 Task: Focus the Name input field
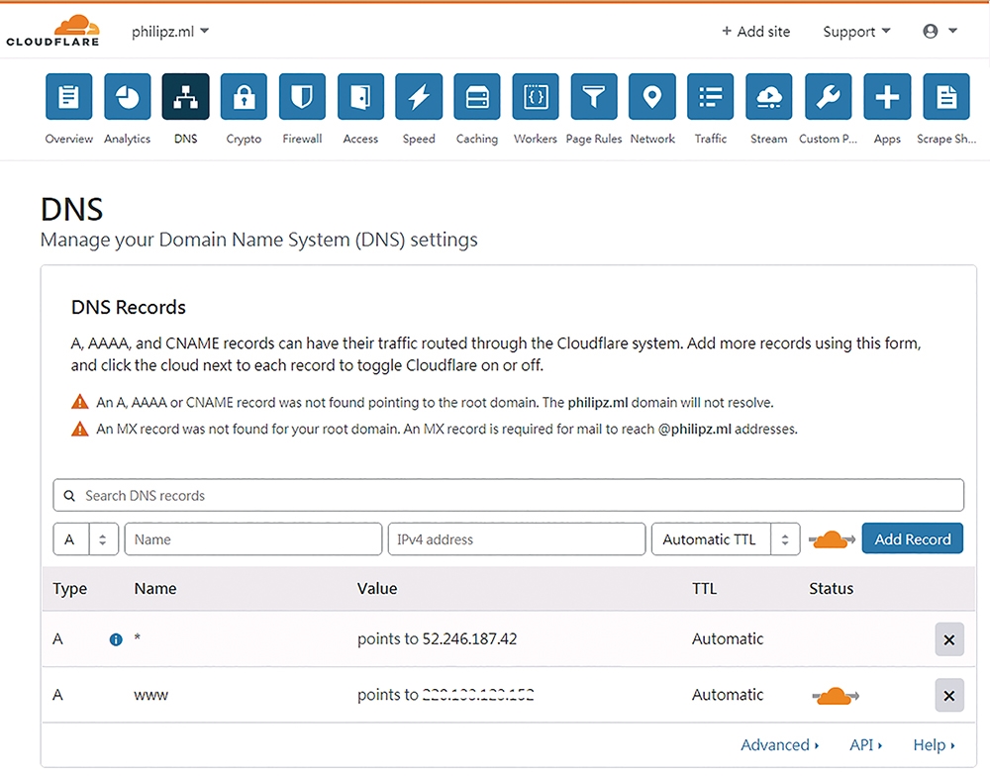pos(253,539)
